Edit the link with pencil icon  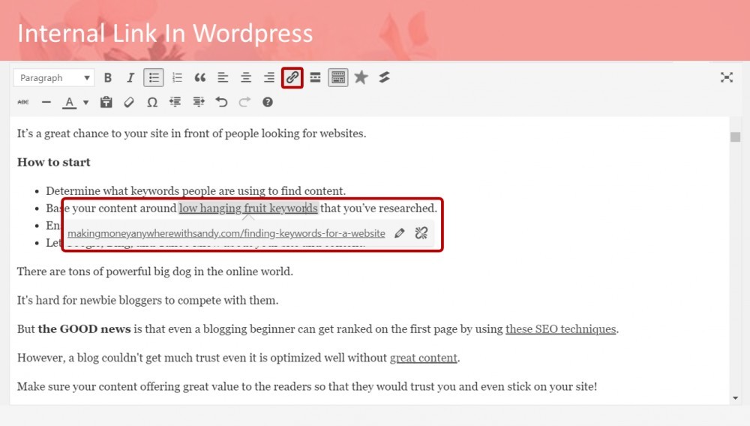pos(400,232)
